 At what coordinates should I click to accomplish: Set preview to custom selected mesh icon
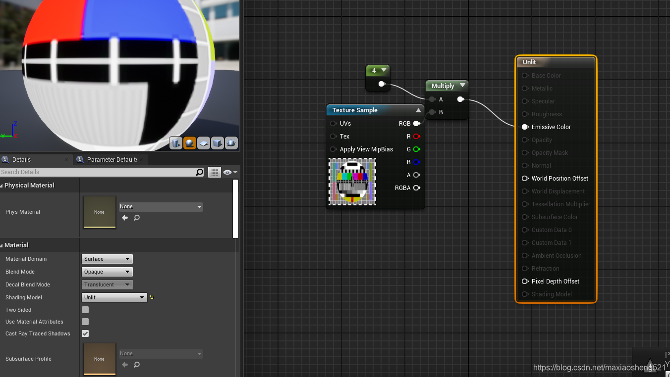click(x=231, y=143)
